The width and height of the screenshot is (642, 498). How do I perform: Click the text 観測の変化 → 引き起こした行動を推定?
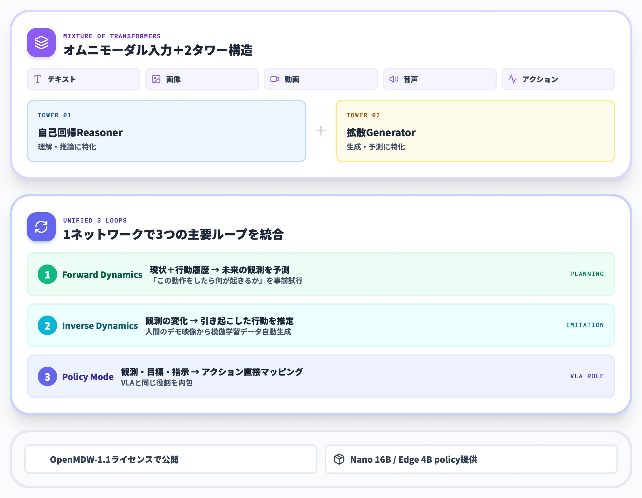click(x=219, y=321)
